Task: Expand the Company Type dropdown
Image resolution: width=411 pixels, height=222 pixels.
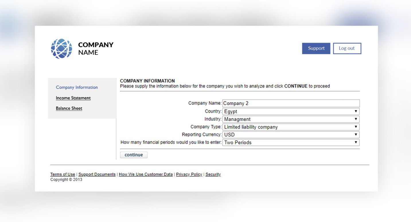Action: coord(291,127)
